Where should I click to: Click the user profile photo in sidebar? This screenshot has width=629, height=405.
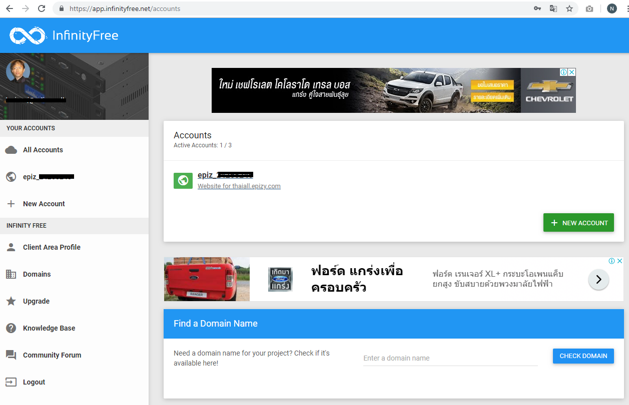(x=18, y=71)
